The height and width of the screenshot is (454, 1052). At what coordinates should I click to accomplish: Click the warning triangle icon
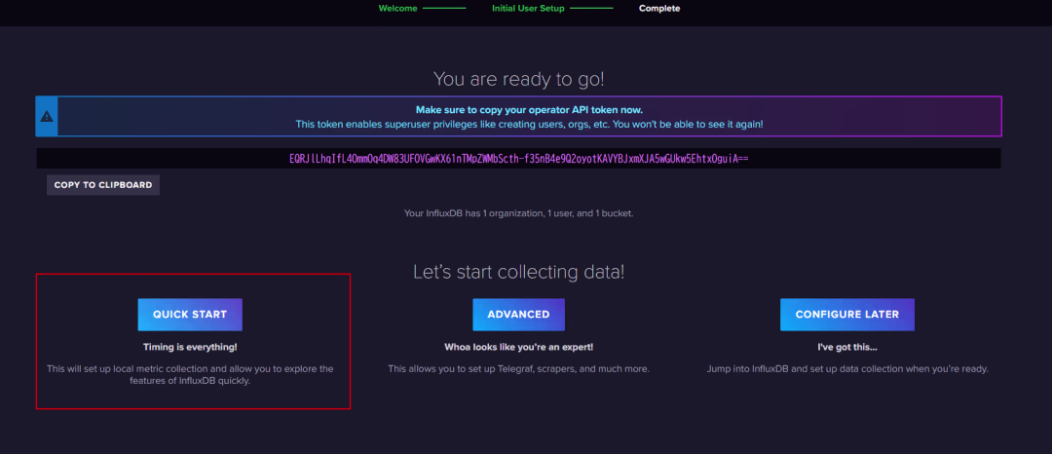point(47,116)
